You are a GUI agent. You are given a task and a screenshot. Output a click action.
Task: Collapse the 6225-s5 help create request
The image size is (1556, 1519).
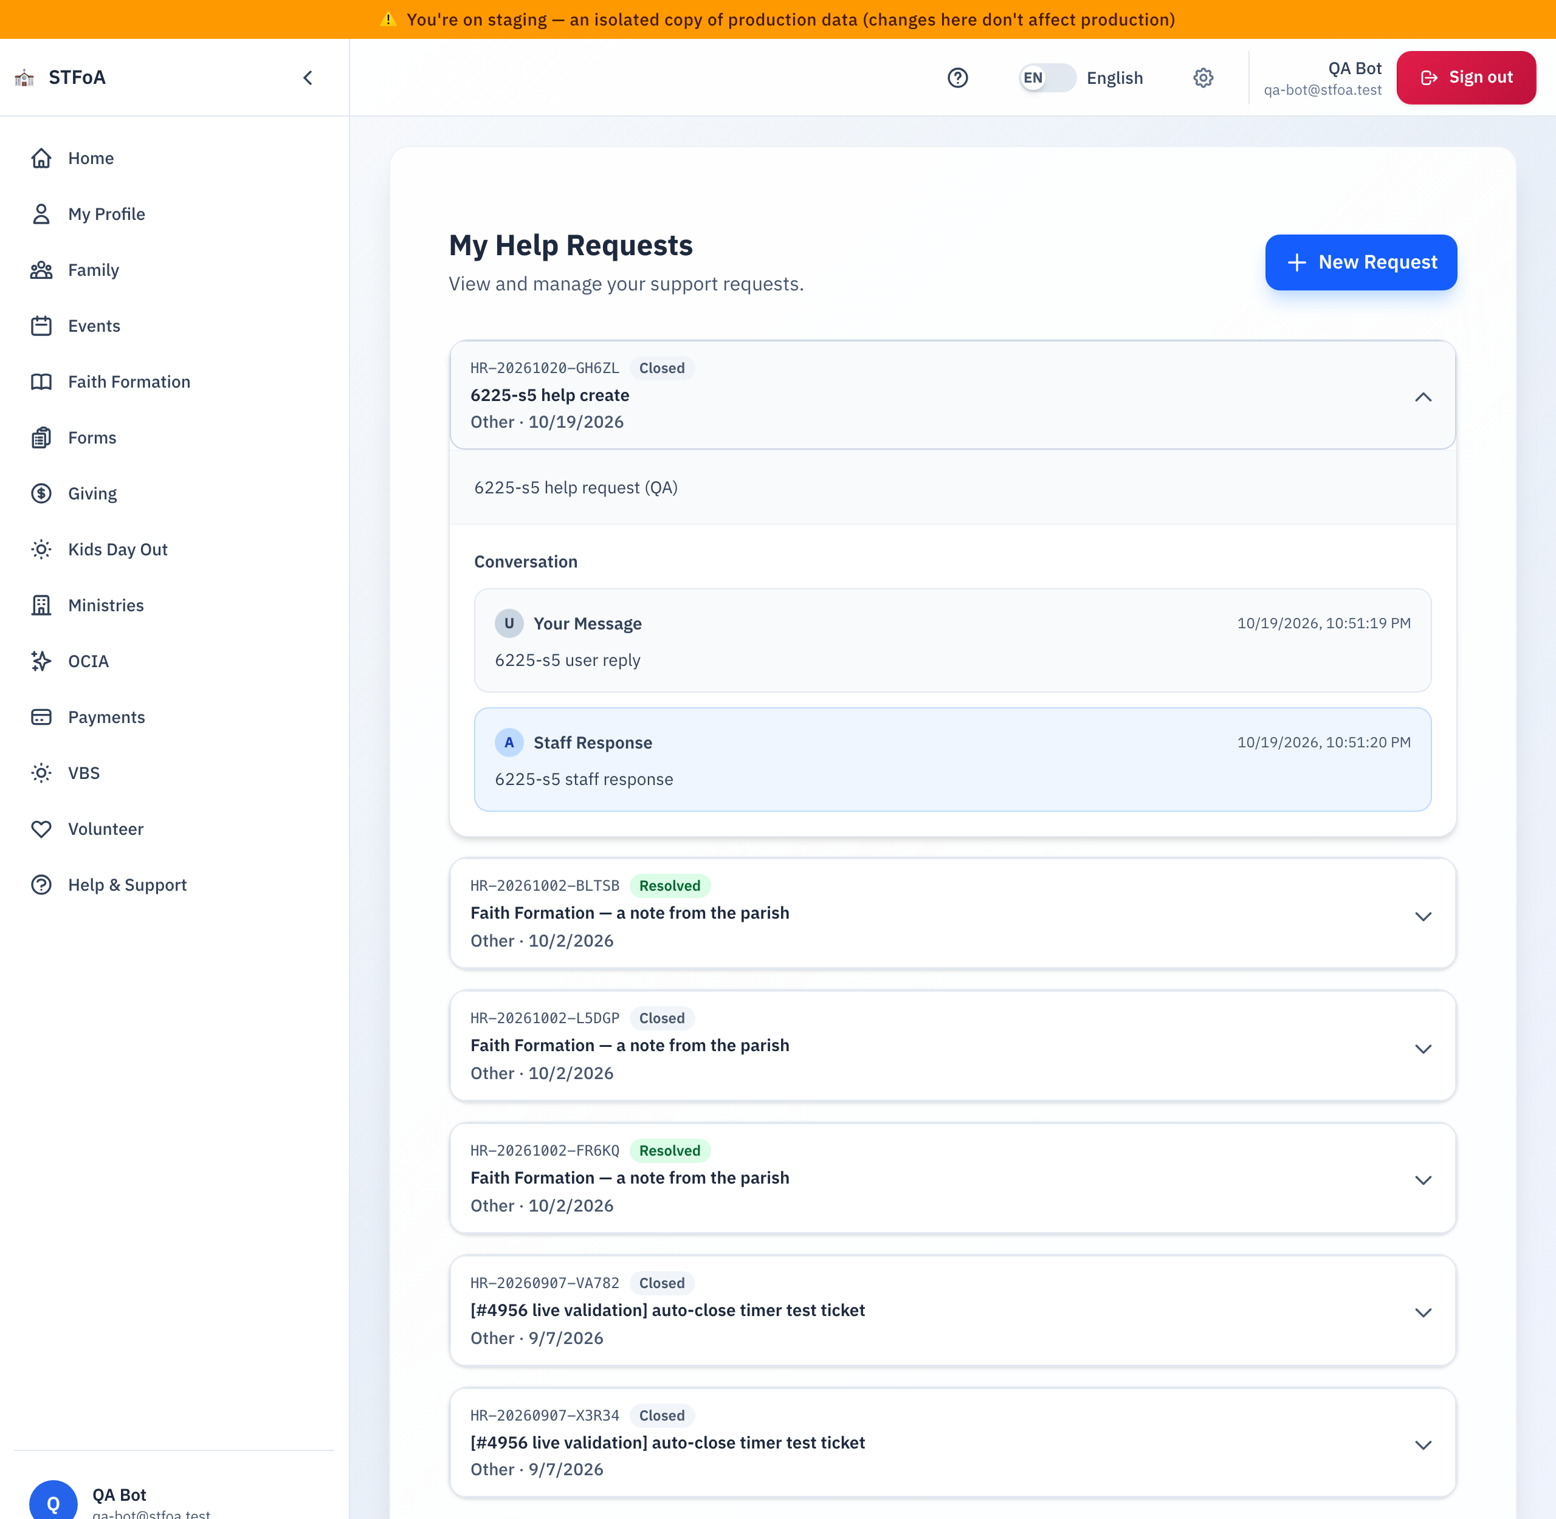(953, 395)
